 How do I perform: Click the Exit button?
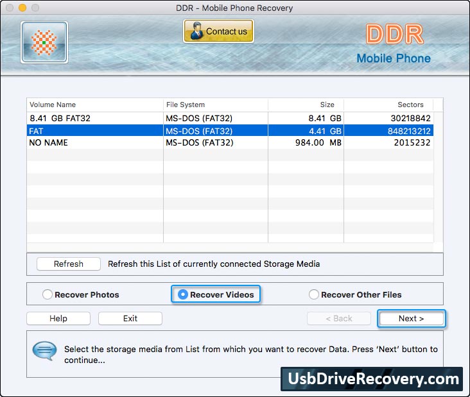[130, 318]
